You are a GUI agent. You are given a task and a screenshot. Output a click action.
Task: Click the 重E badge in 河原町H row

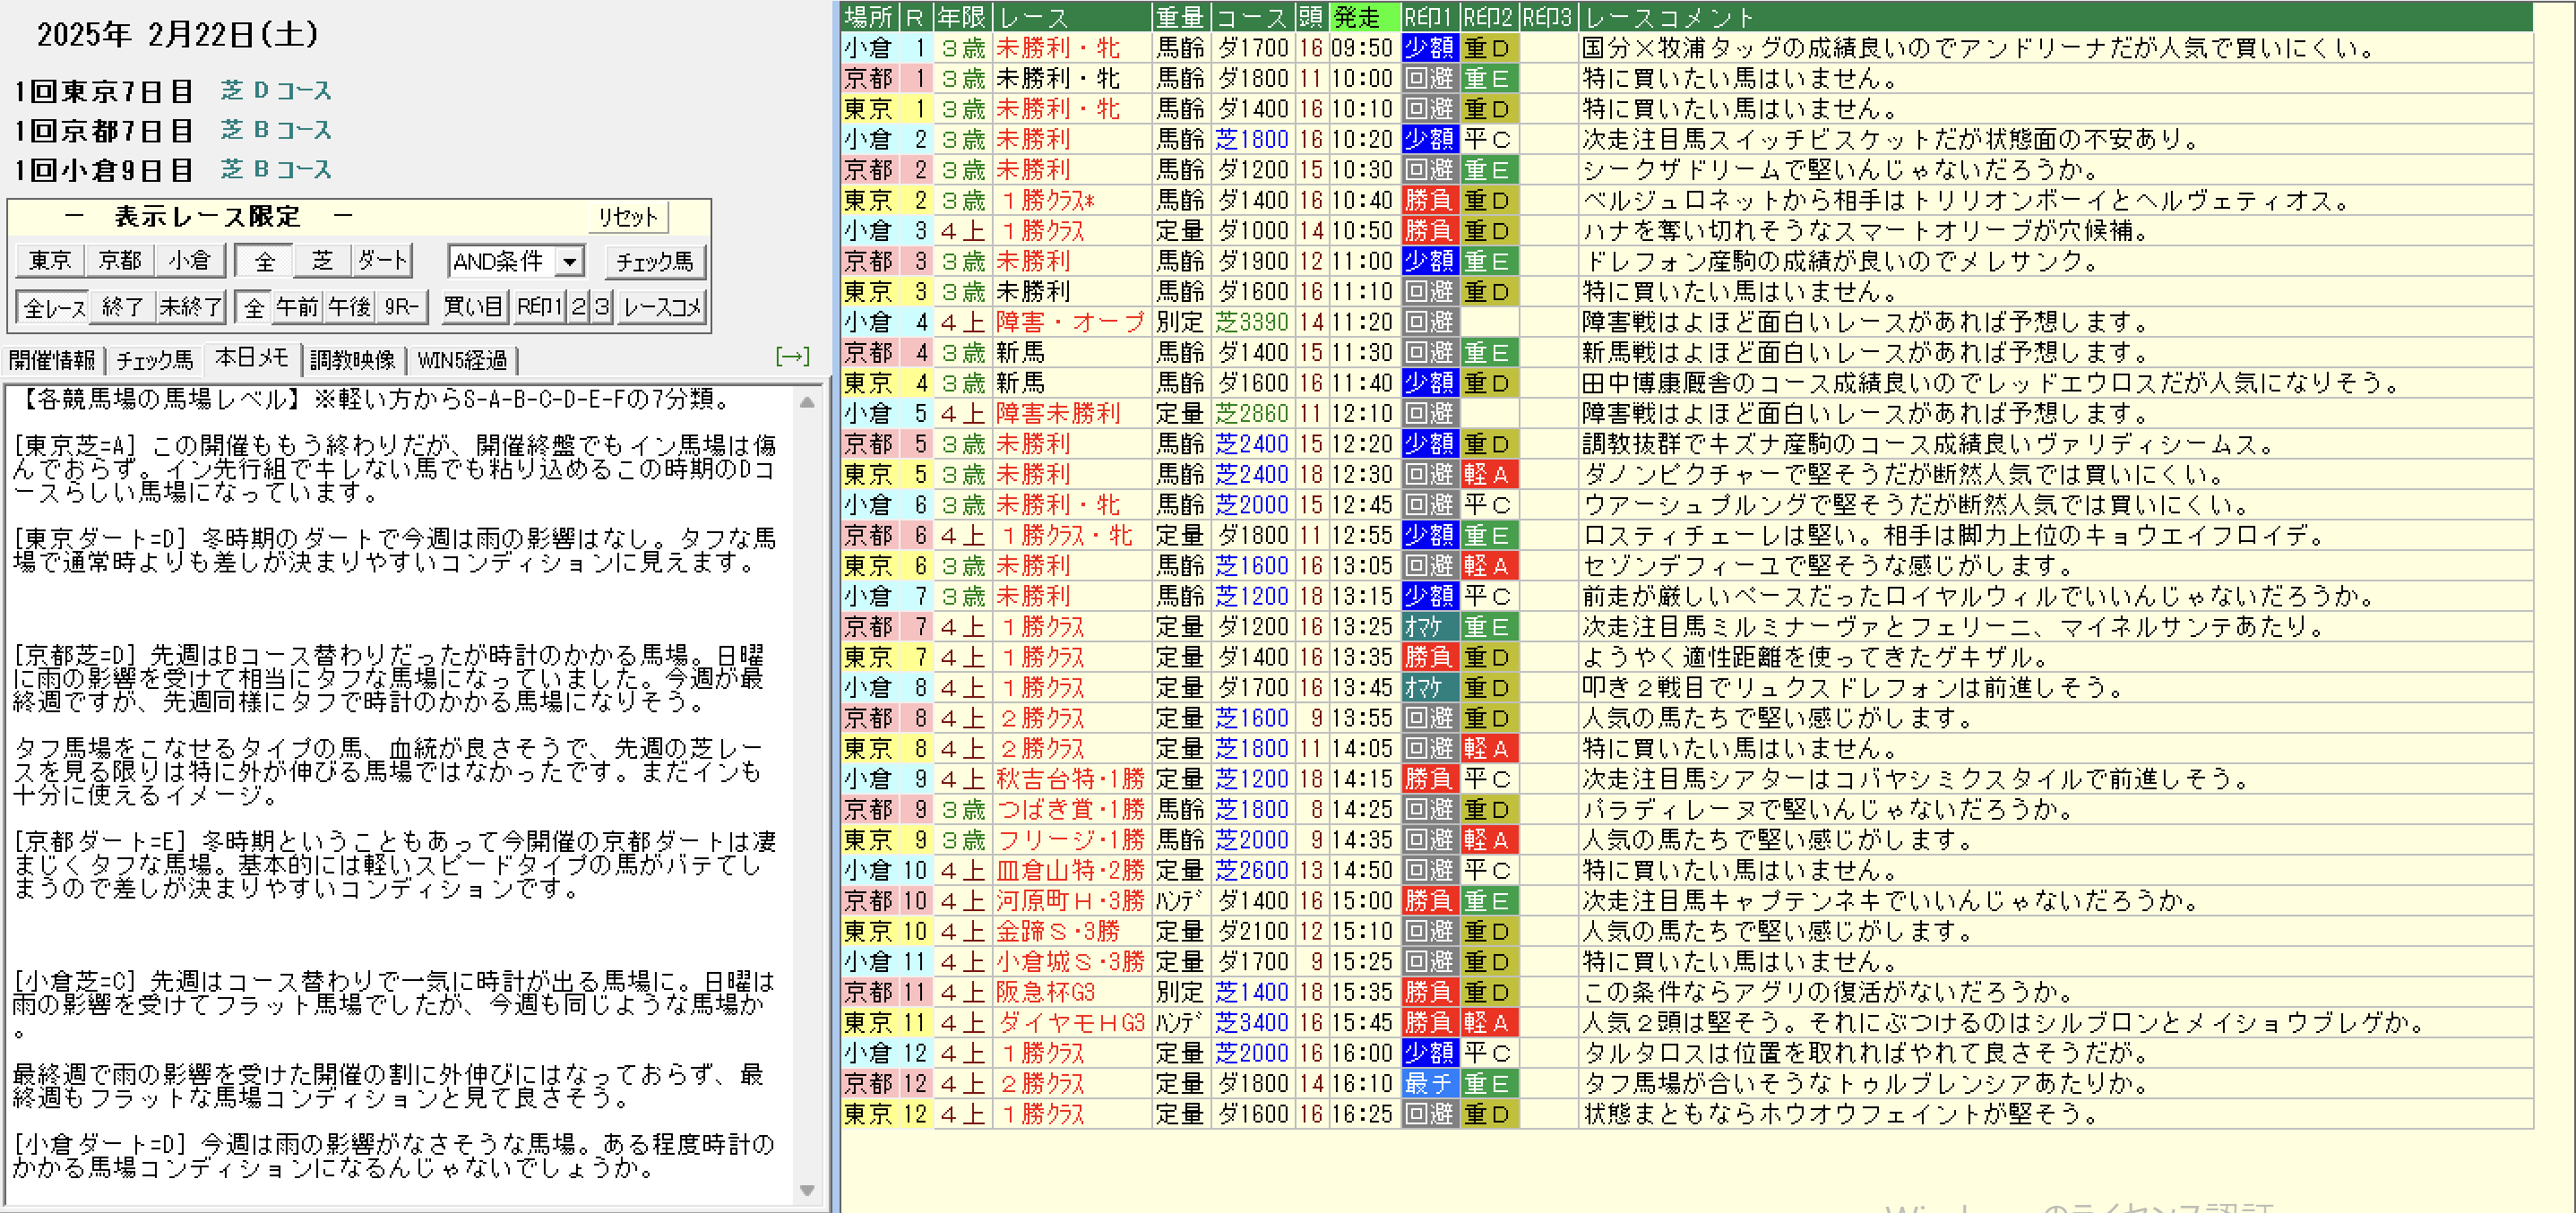pos(1488,900)
